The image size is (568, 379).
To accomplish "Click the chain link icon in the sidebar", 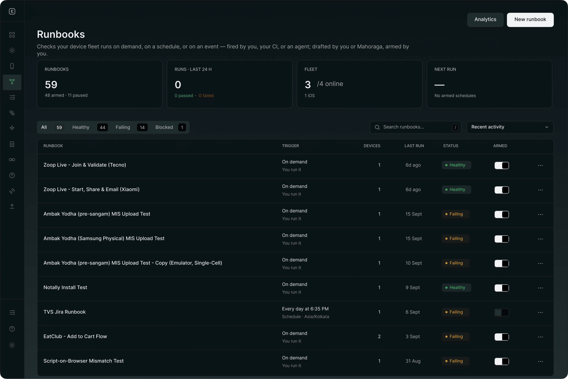I will 12,160.
